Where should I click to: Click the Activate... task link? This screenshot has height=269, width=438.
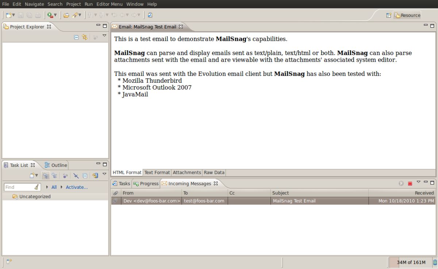point(77,187)
